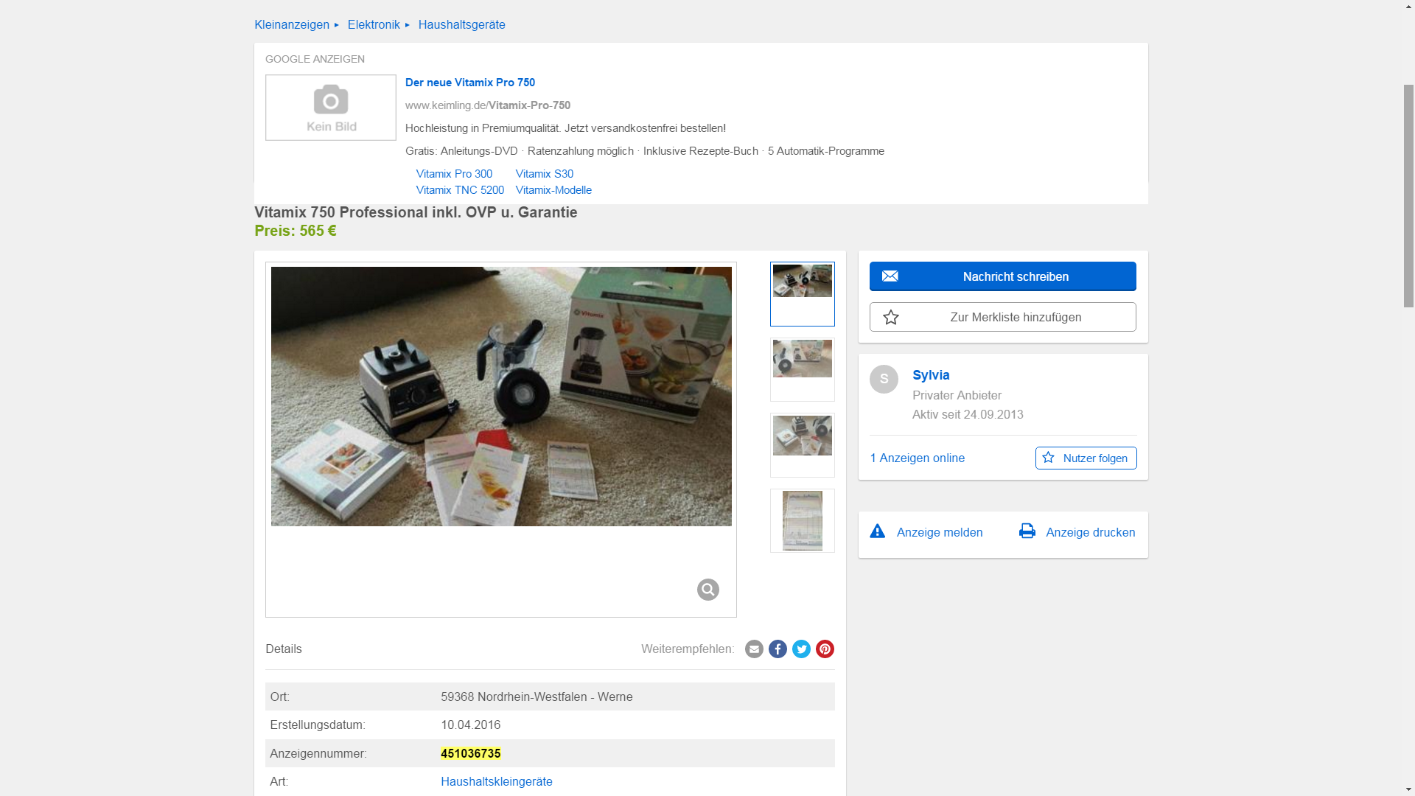Click the Anzeige melden link
This screenshot has width=1415, height=796.
(x=940, y=532)
